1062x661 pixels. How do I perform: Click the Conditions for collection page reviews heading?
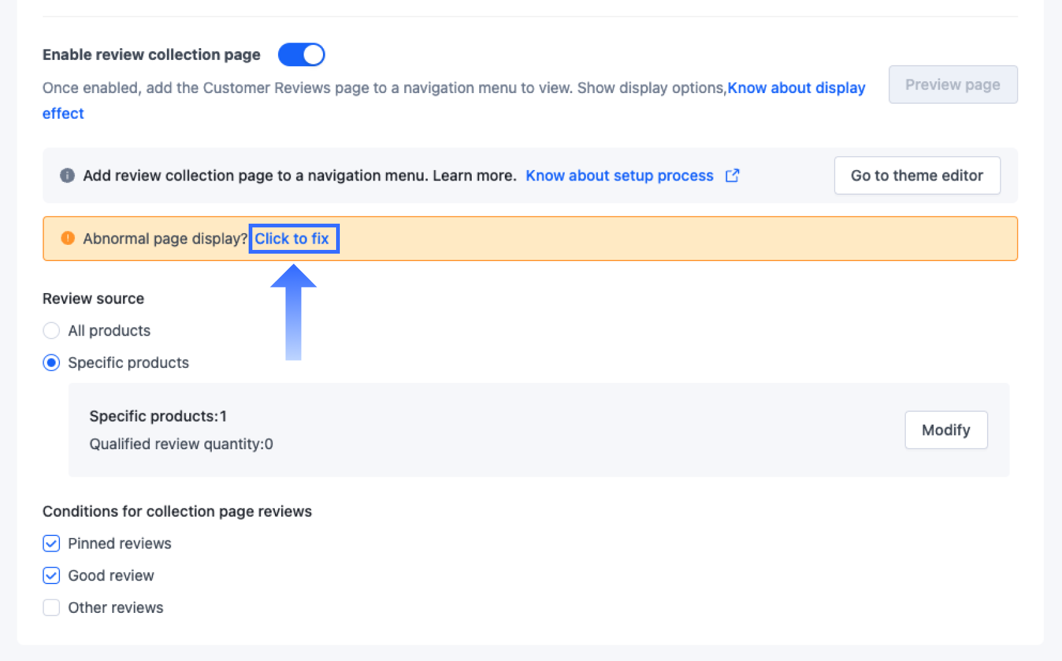point(177,512)
